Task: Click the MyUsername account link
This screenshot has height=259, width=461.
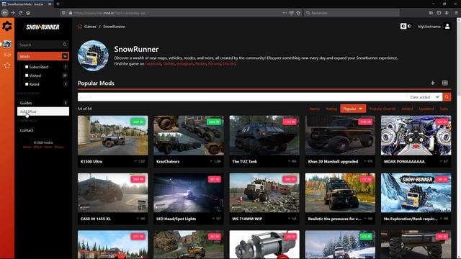Action: (429, 27)
